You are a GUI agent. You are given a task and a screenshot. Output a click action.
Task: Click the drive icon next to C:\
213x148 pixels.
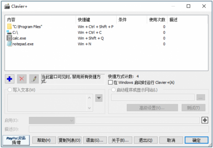[x=9, y=32]
